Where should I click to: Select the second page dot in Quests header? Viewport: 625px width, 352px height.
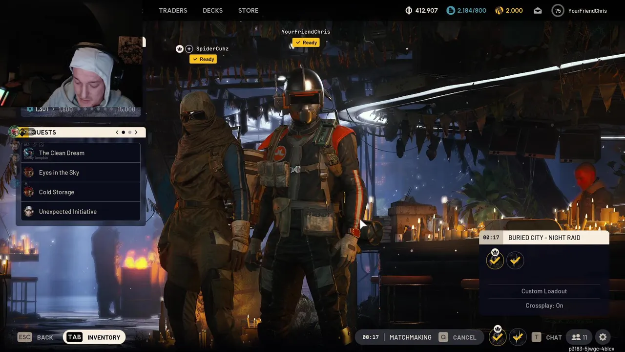(130, 132)
